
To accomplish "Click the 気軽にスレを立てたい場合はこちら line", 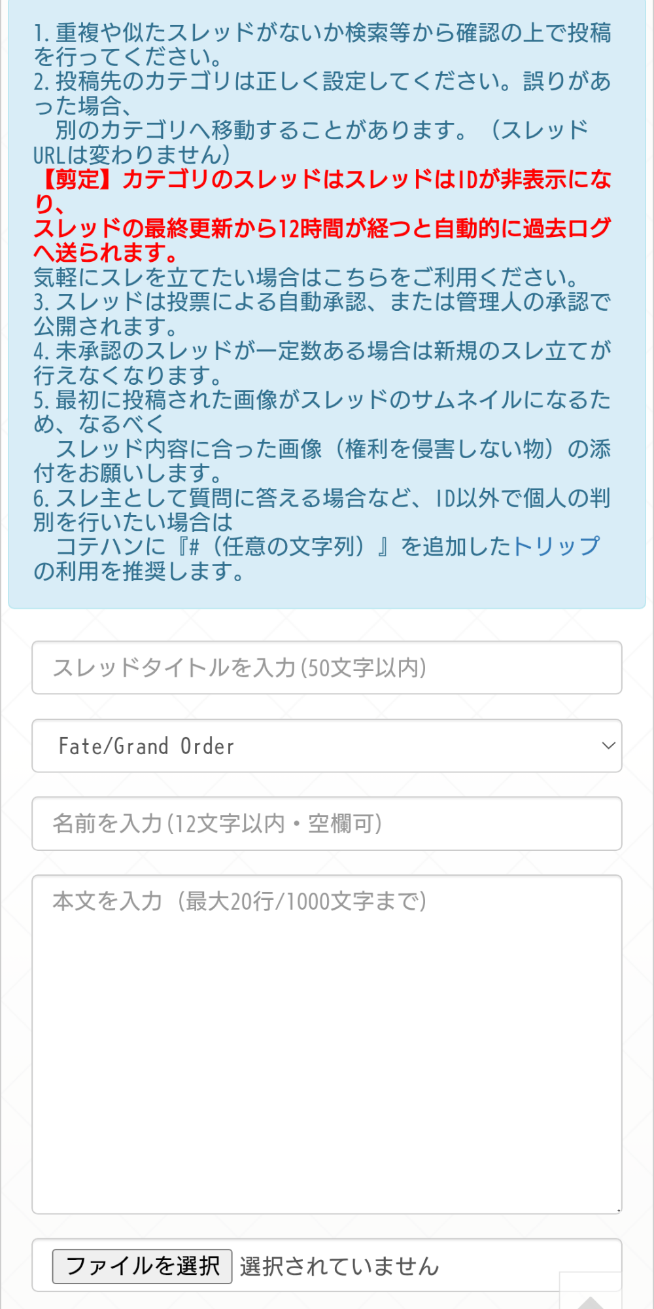I will coord(306,278).
